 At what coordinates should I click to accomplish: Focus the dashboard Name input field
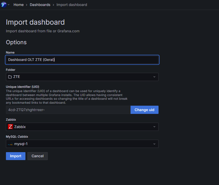[x=82, y=60]
